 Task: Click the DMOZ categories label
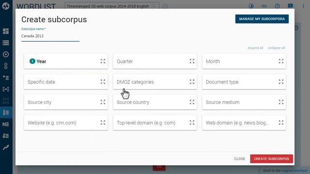click(x=135, y=82)
